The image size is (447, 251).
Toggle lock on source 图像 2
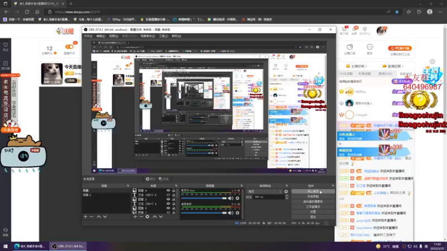tap(173, 200)
